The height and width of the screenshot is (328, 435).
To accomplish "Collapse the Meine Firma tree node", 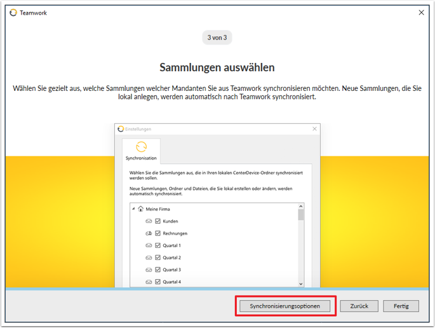I will pyautogui.click(x=133, y=208).
